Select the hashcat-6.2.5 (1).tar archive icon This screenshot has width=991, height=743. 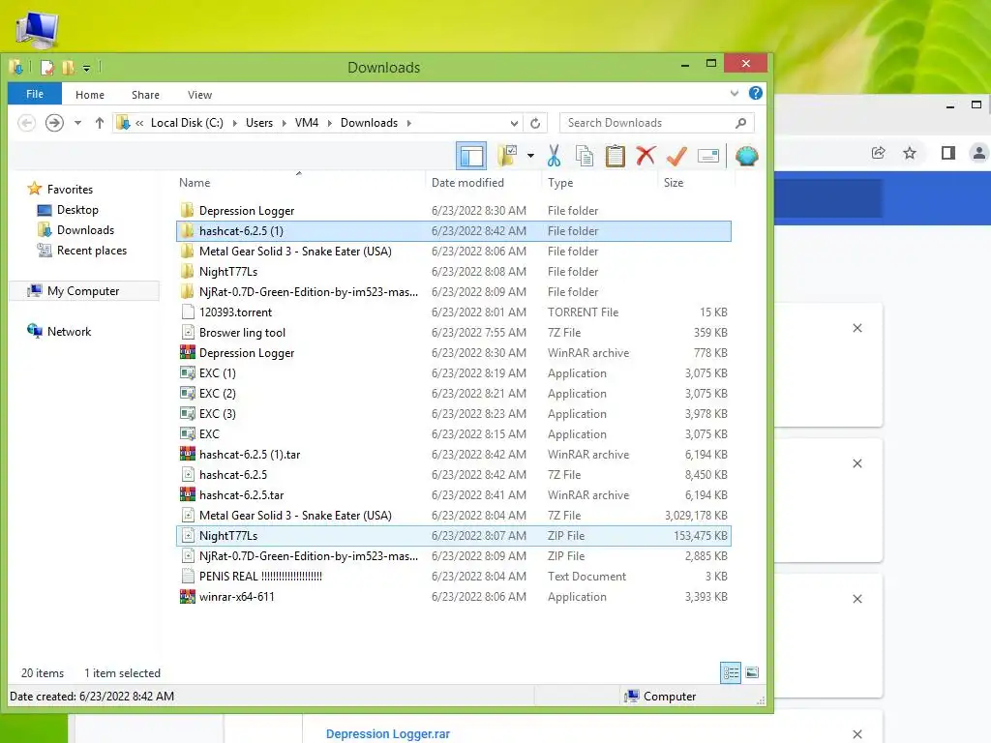(x=188, y=455)
